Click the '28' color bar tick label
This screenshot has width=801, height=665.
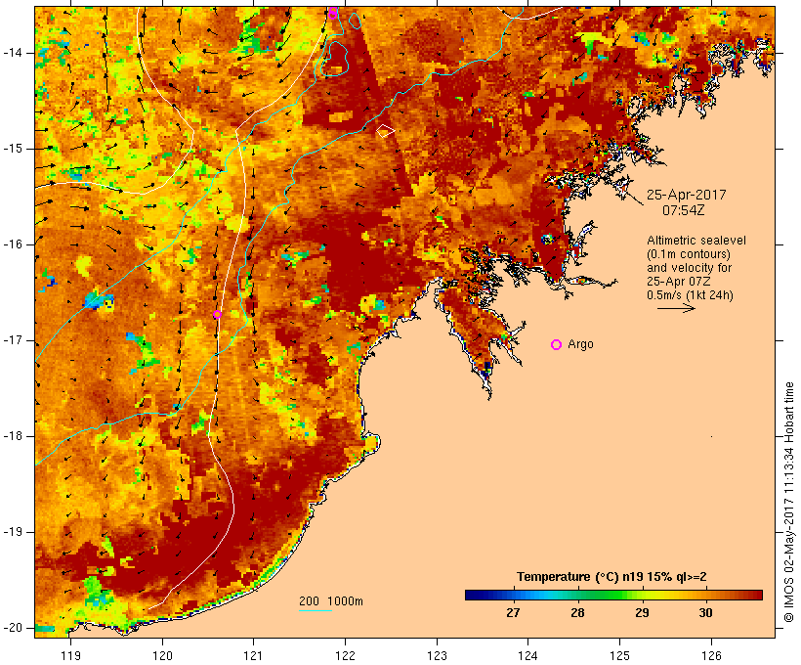[577, 612]
